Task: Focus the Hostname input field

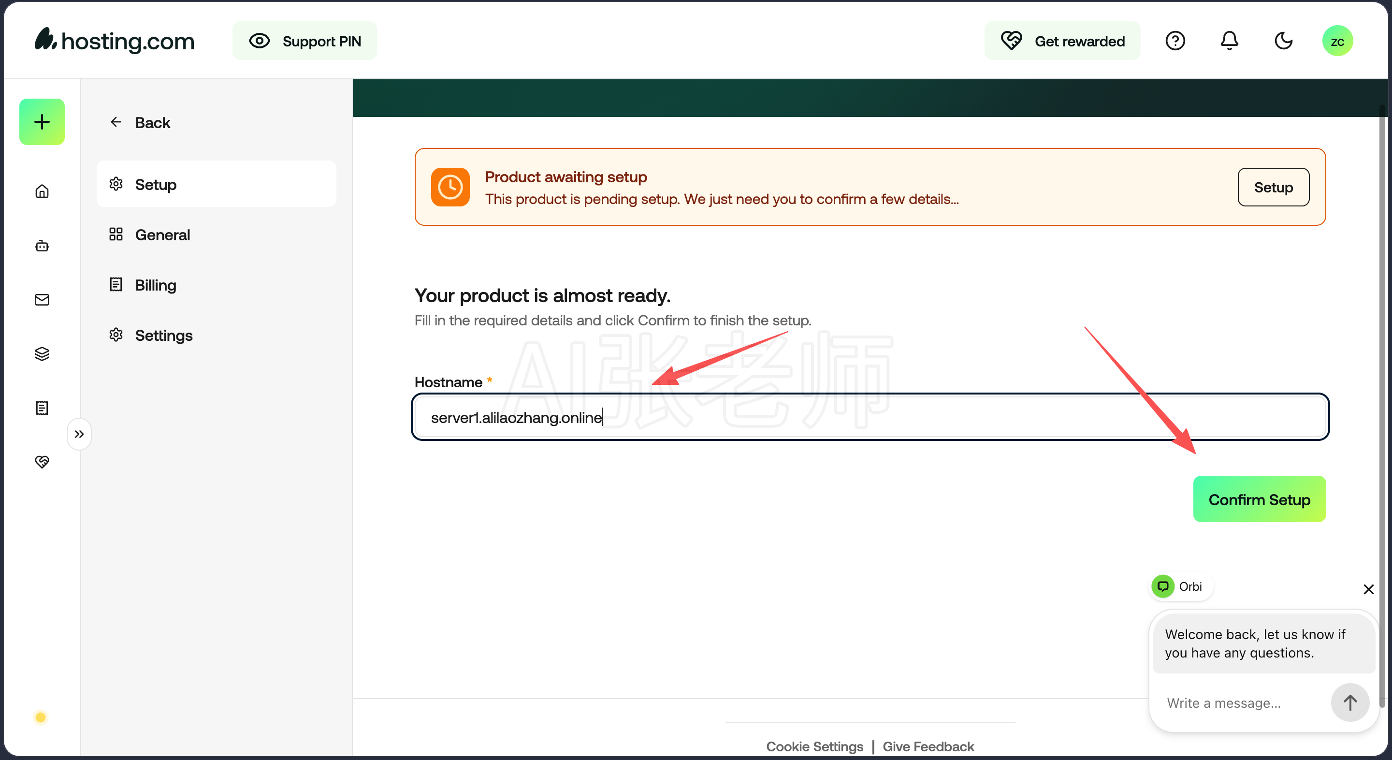Action: pos(870,417)
